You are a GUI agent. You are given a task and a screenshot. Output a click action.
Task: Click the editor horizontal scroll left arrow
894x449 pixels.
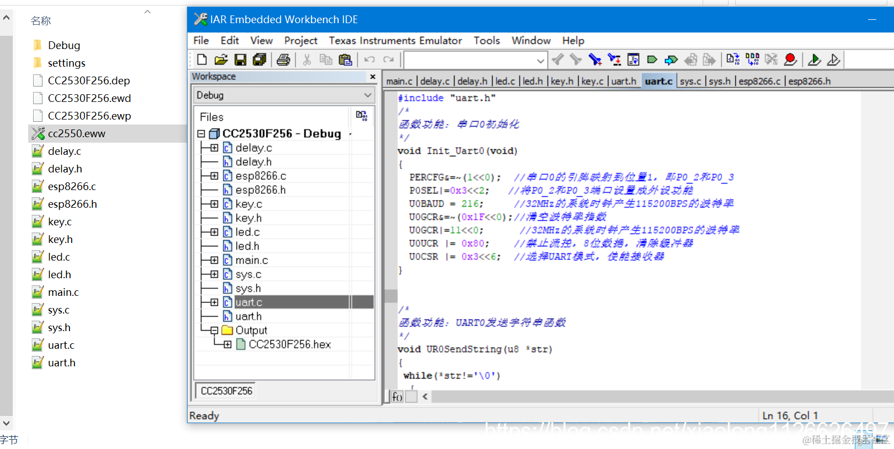click(425, 396)
